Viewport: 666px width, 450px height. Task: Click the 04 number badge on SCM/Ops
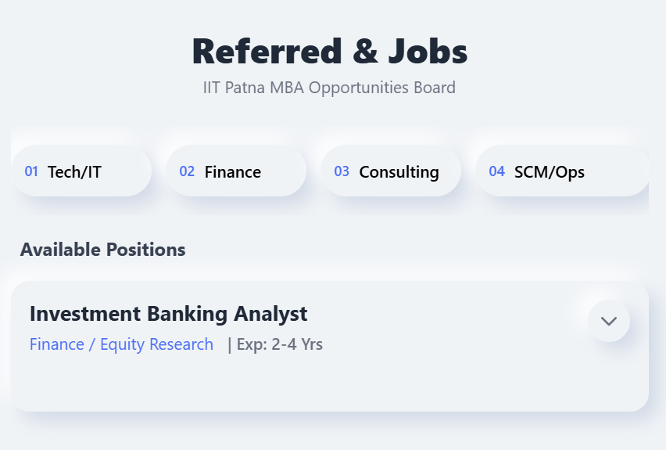pyautogui.click(x=497, y=171)
